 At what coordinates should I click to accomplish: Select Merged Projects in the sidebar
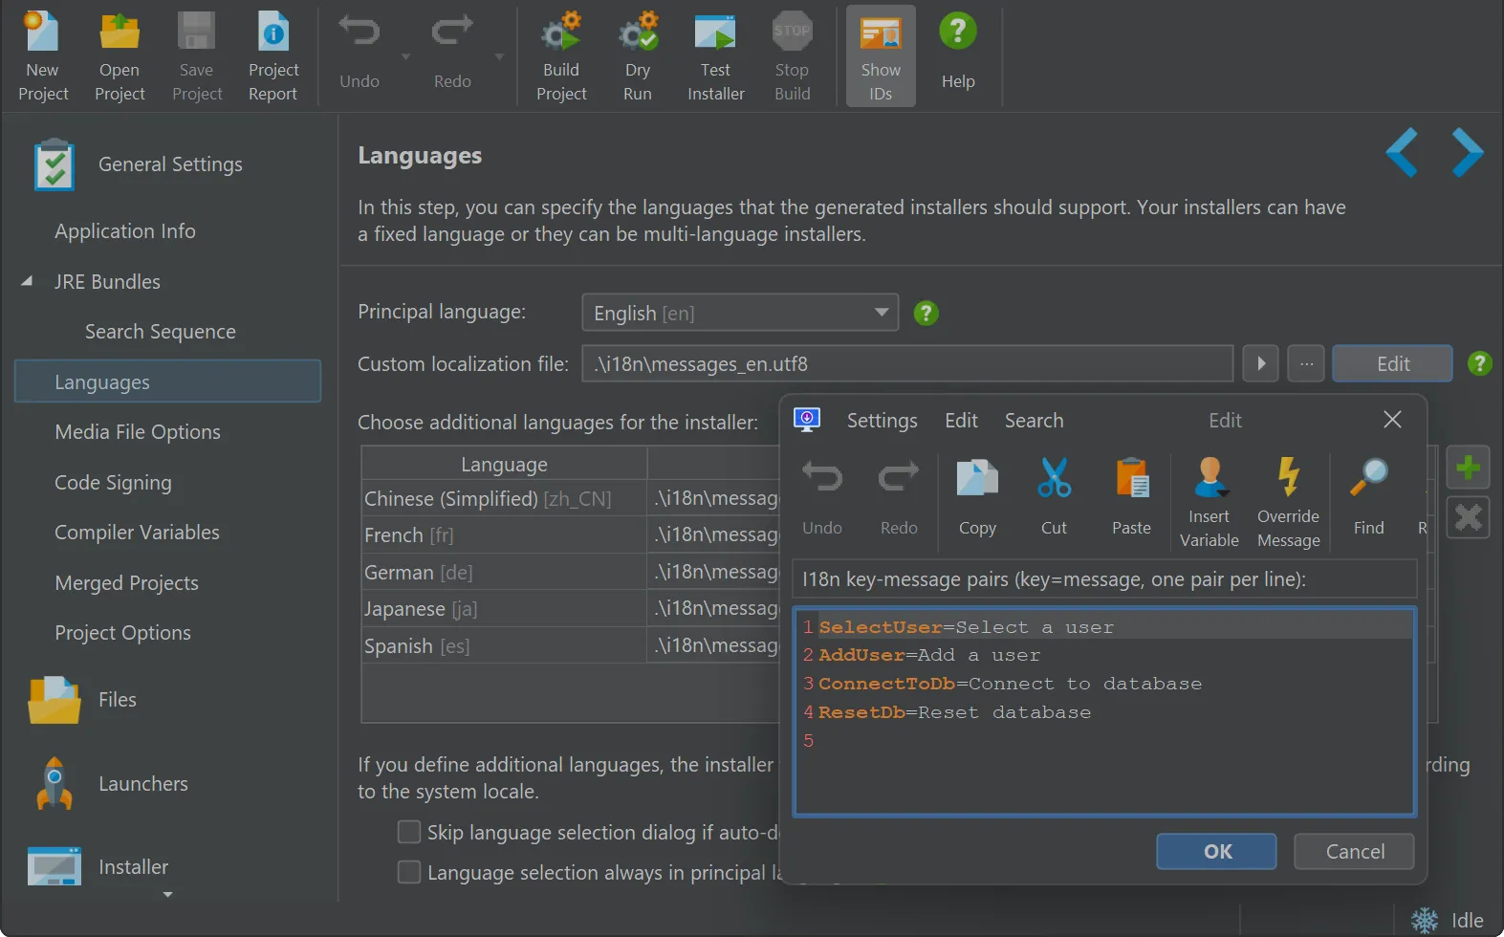(x=126, y=583)
